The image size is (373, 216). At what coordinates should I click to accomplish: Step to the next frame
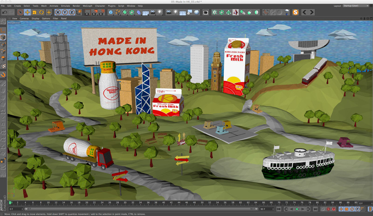click(303, 209)
